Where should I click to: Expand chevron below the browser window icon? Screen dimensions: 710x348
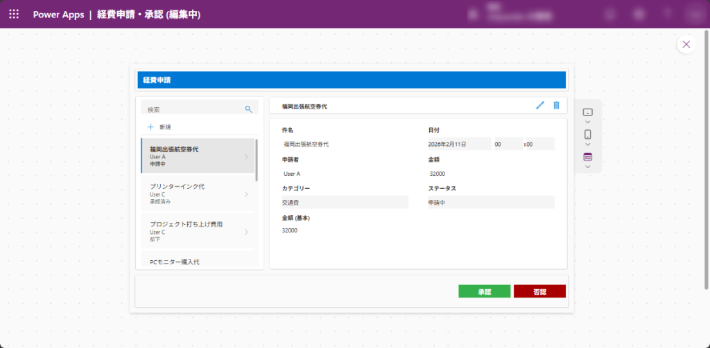pos(587,167)
